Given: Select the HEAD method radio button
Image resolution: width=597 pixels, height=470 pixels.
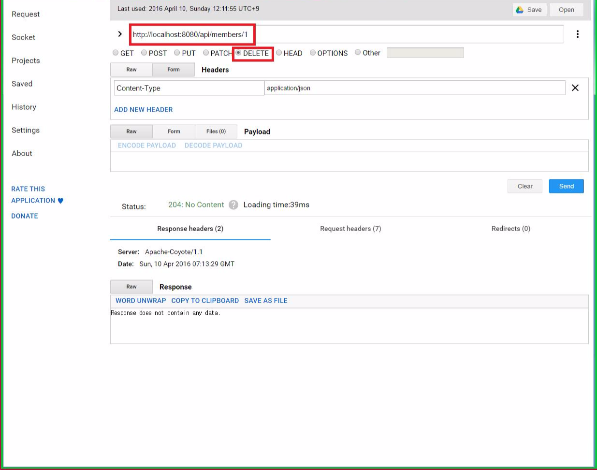Looking at the screenshot, I should coord(279,53).
